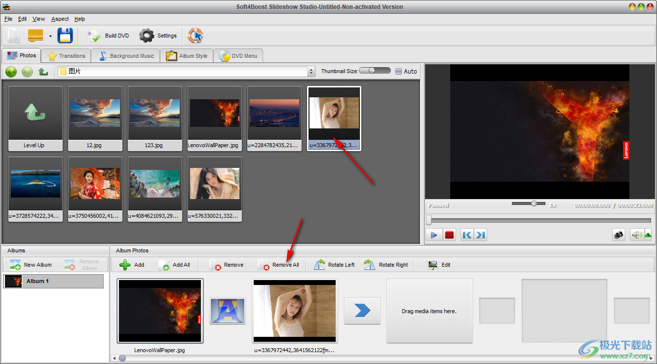The height and width of the screenshot is (364, 657).
Task: Select the u=3728574222 island thumbnail
Action: [36, 189]
